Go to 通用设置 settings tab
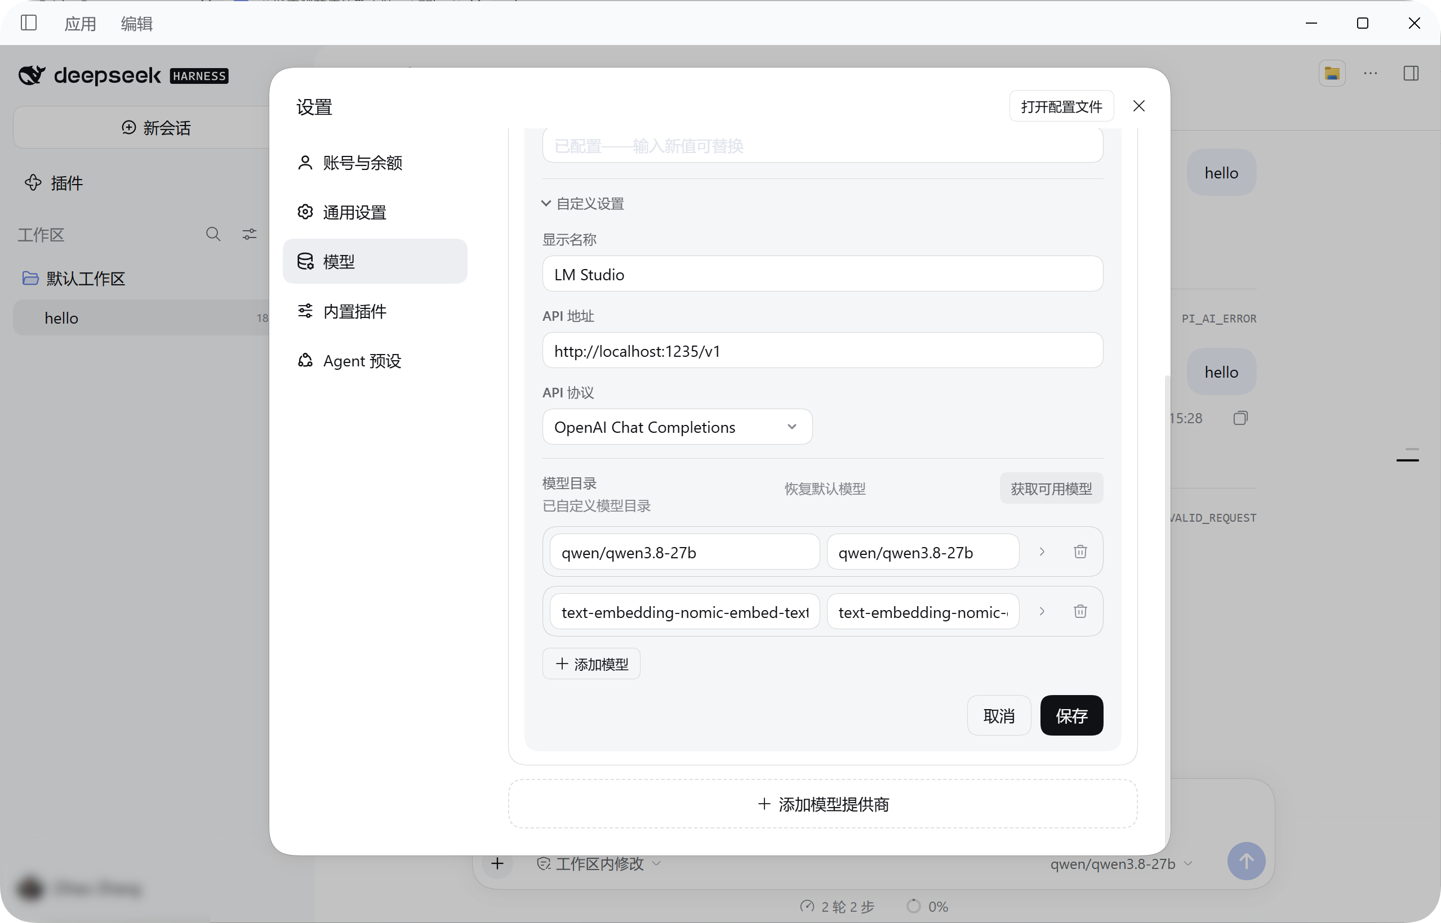 point(375,212)
